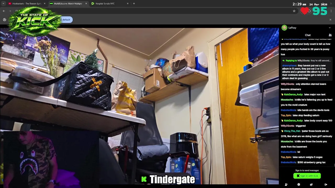Image resolution: width=335 pixels, height=188 pixels.
Task: Close the Hospital Scrubs NYC tab
Action: (x=128, y=4)
